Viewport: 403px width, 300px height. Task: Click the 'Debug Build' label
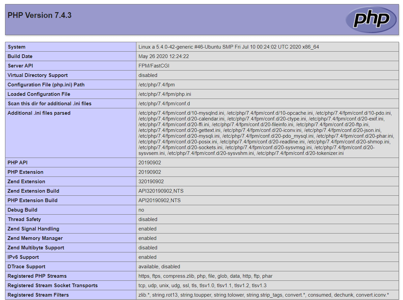pos(22,210)
